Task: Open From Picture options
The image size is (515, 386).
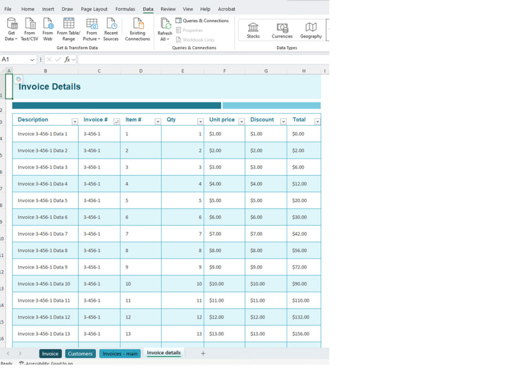Action: point(92,29)
